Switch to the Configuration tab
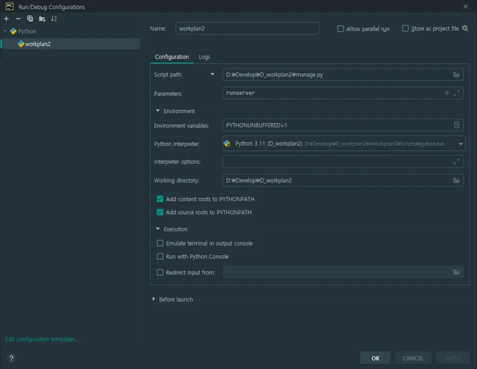Viewport: 477px width, 369px height. coord(172,57)
